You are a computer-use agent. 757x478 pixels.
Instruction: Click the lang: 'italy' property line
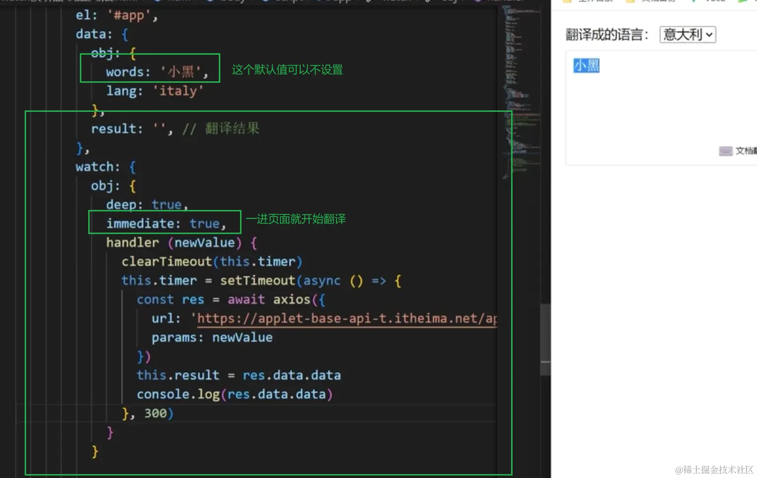[155, 91]
